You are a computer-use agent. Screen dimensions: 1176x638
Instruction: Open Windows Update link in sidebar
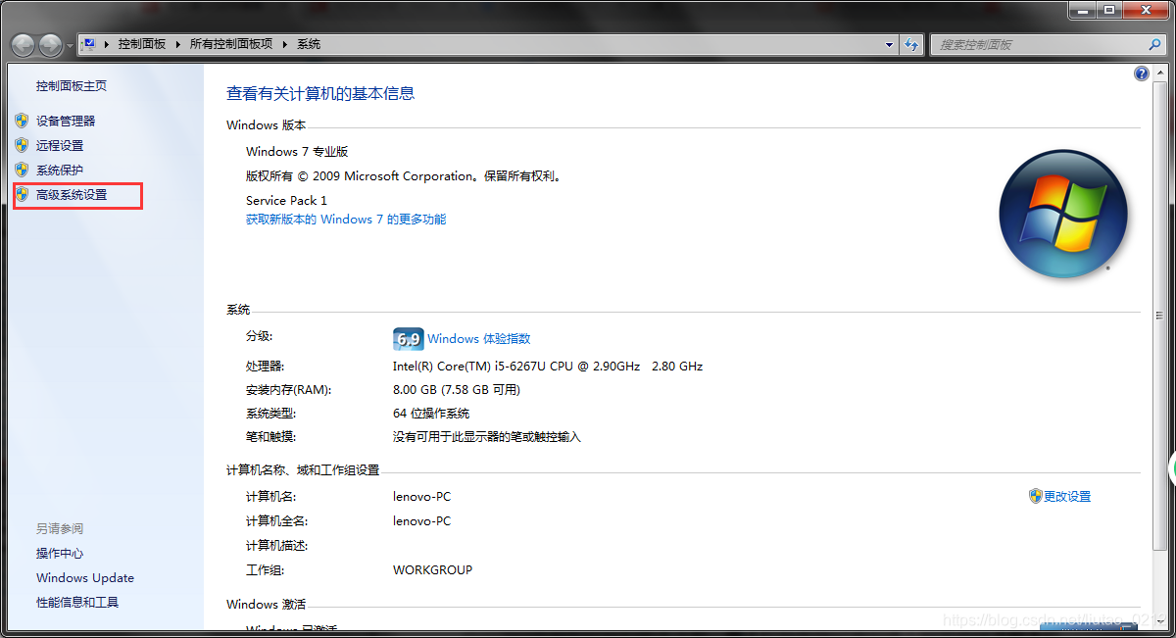coord(85,578)
